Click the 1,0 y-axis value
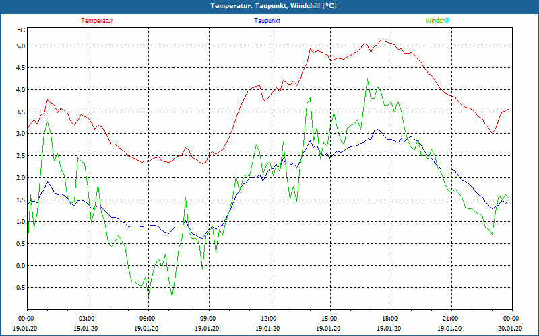This screenshot has width=539, height=336. (x=21, y=222)
